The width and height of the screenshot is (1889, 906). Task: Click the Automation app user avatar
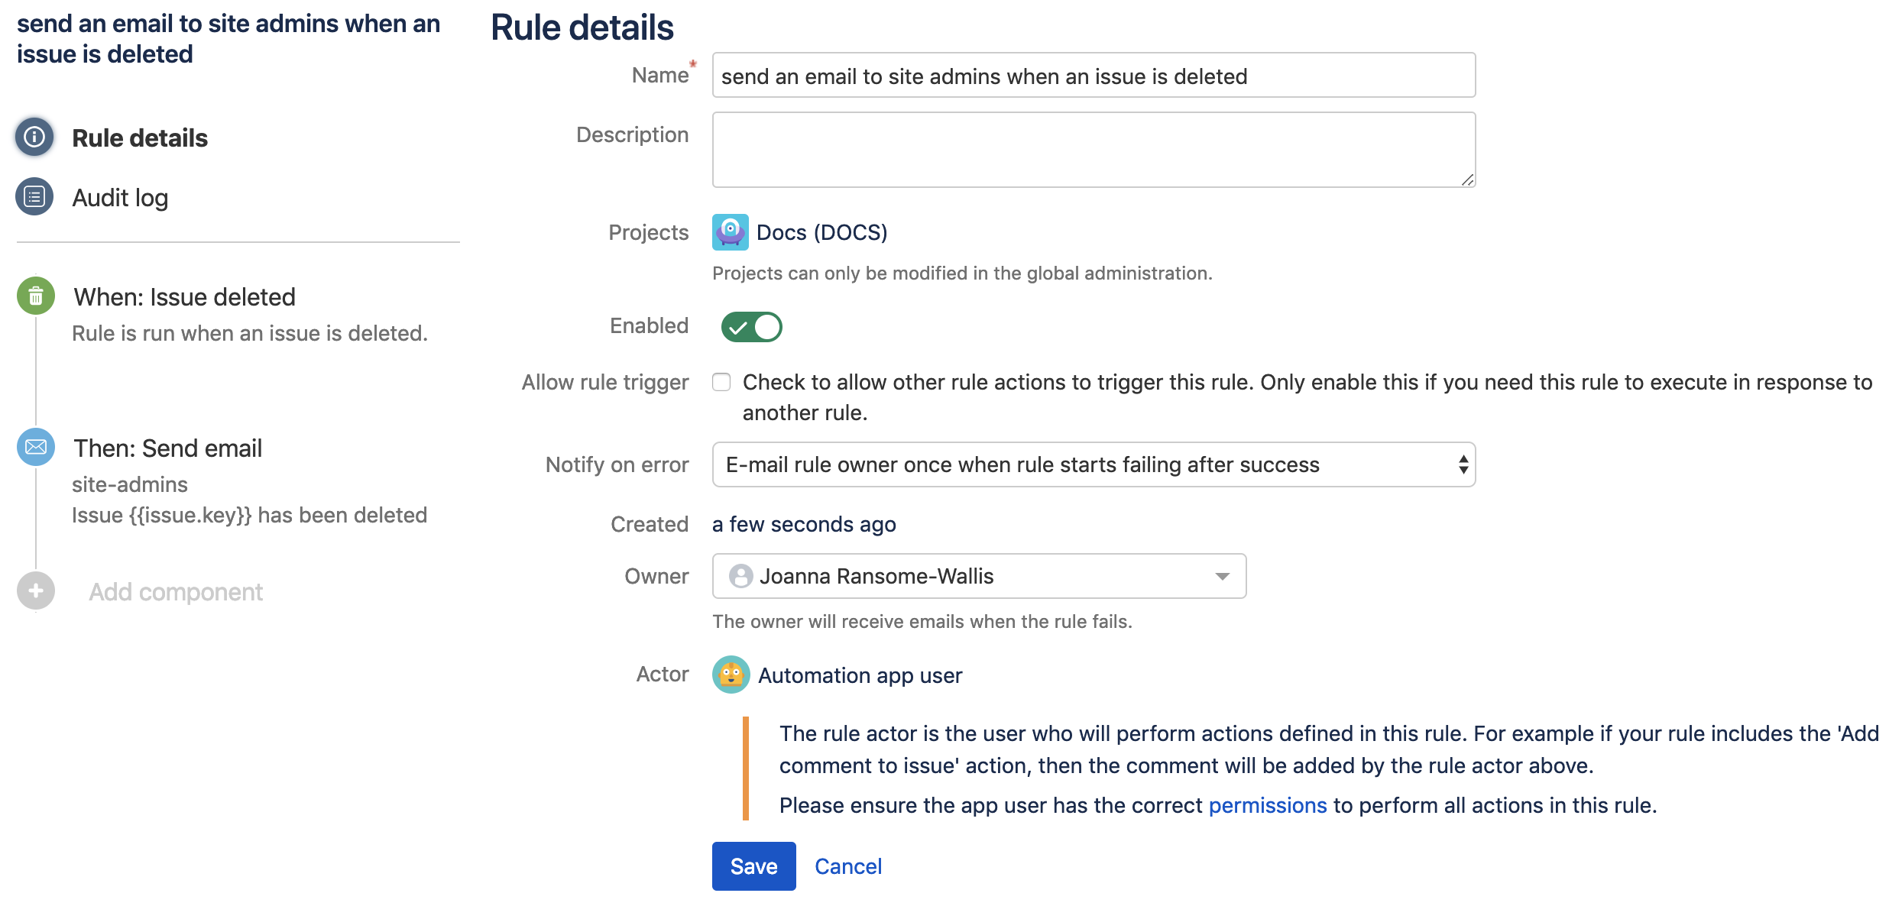click(x=731, y=675)
